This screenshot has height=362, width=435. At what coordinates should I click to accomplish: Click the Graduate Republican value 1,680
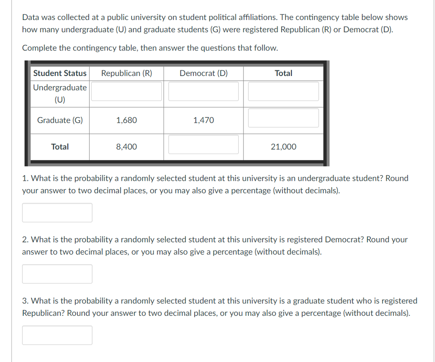pyautogui.click(x=127, y=120)
